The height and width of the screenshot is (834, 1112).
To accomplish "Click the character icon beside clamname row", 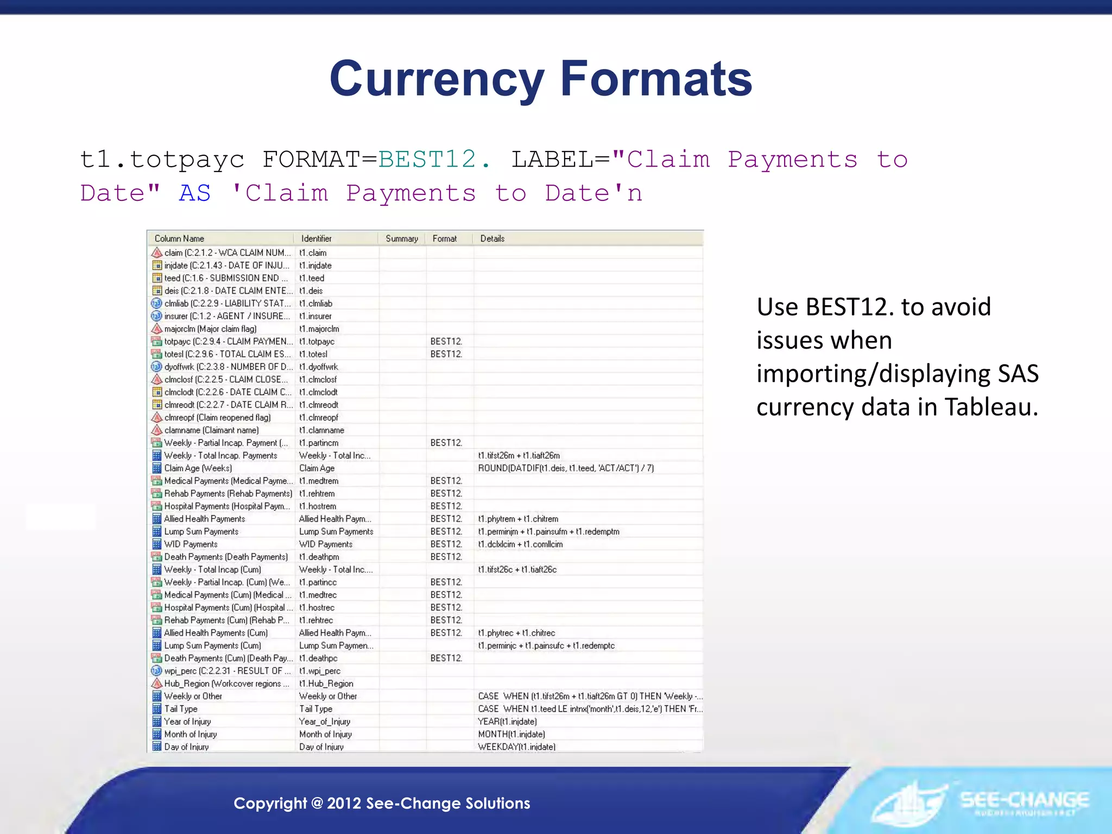I will tap(156, 429).
